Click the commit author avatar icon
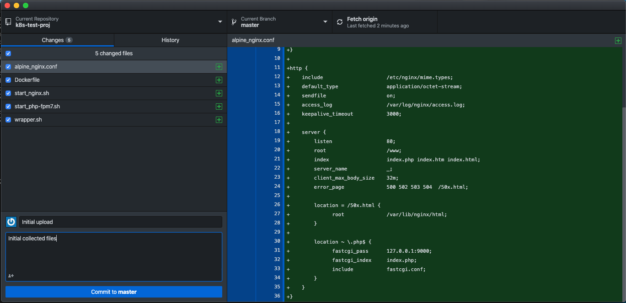626x303 pixels. pyautogui.click(x=11, y=222)
